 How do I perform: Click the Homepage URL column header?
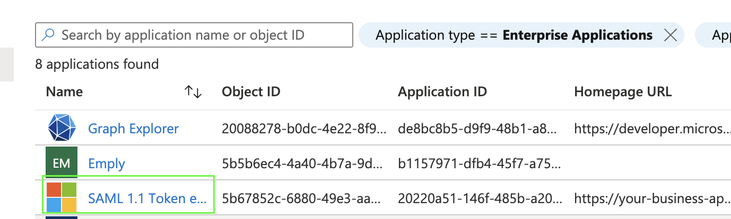[x=622, y=92]
